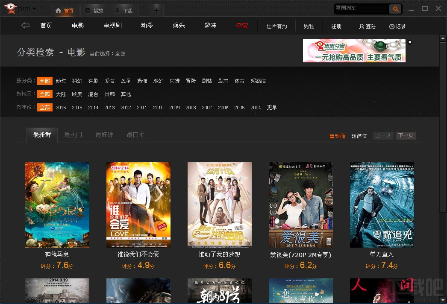
Task: Select 全部 in the 按地区 row
Action: click(45, 94)
